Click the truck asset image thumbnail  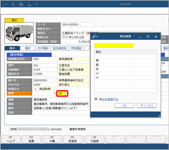[x=19, y=33]
